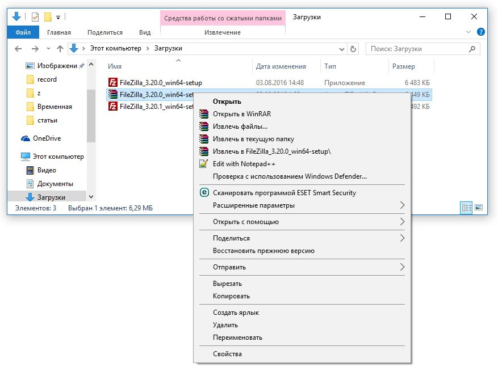
Task: Choose 'Открыть' in the context menu
Action: tap(227, 102)
